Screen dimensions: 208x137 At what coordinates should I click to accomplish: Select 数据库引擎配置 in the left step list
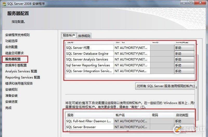point(16,65)
